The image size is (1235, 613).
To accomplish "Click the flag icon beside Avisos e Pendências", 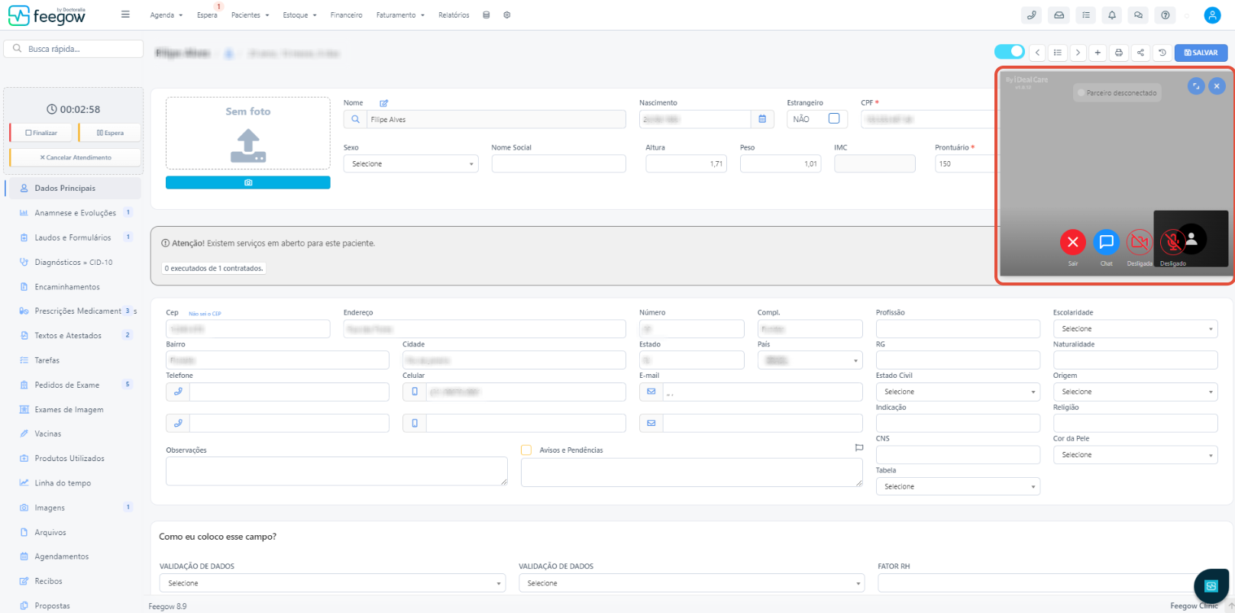I will [859, 448].
